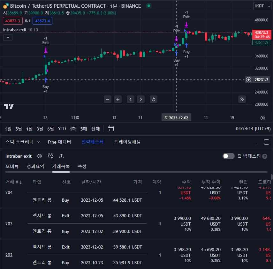
Task: Set range to 5해
Action: pyautogui.click(x=84, y=129)
